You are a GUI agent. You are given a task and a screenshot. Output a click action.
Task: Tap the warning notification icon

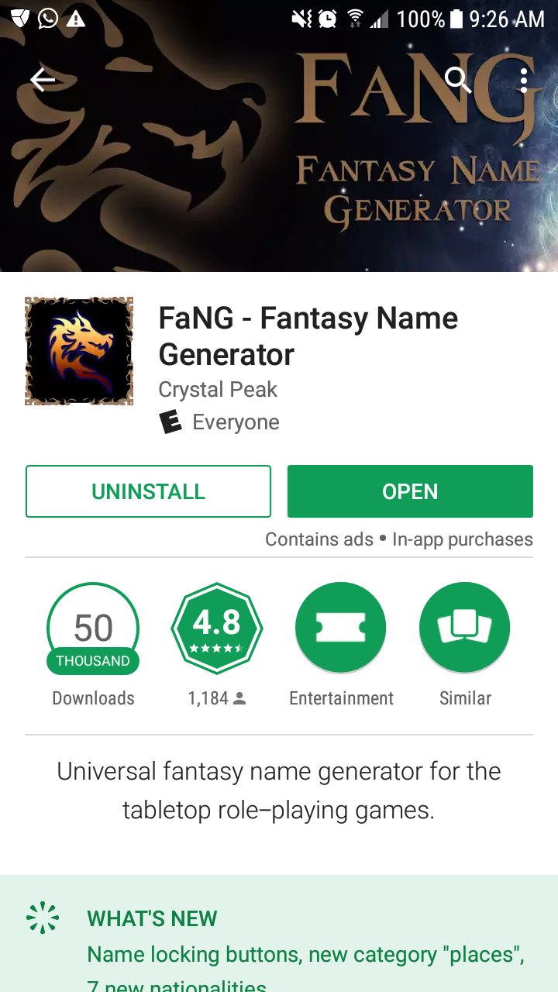[x=75, y=19]
